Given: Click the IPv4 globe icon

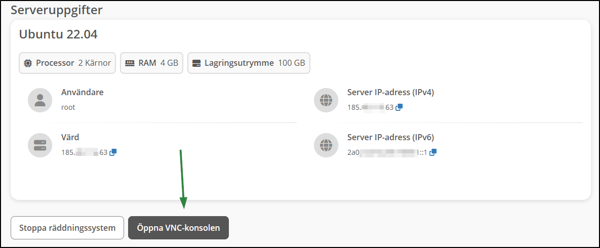Looking at the screenshot, I should point(326,100).
